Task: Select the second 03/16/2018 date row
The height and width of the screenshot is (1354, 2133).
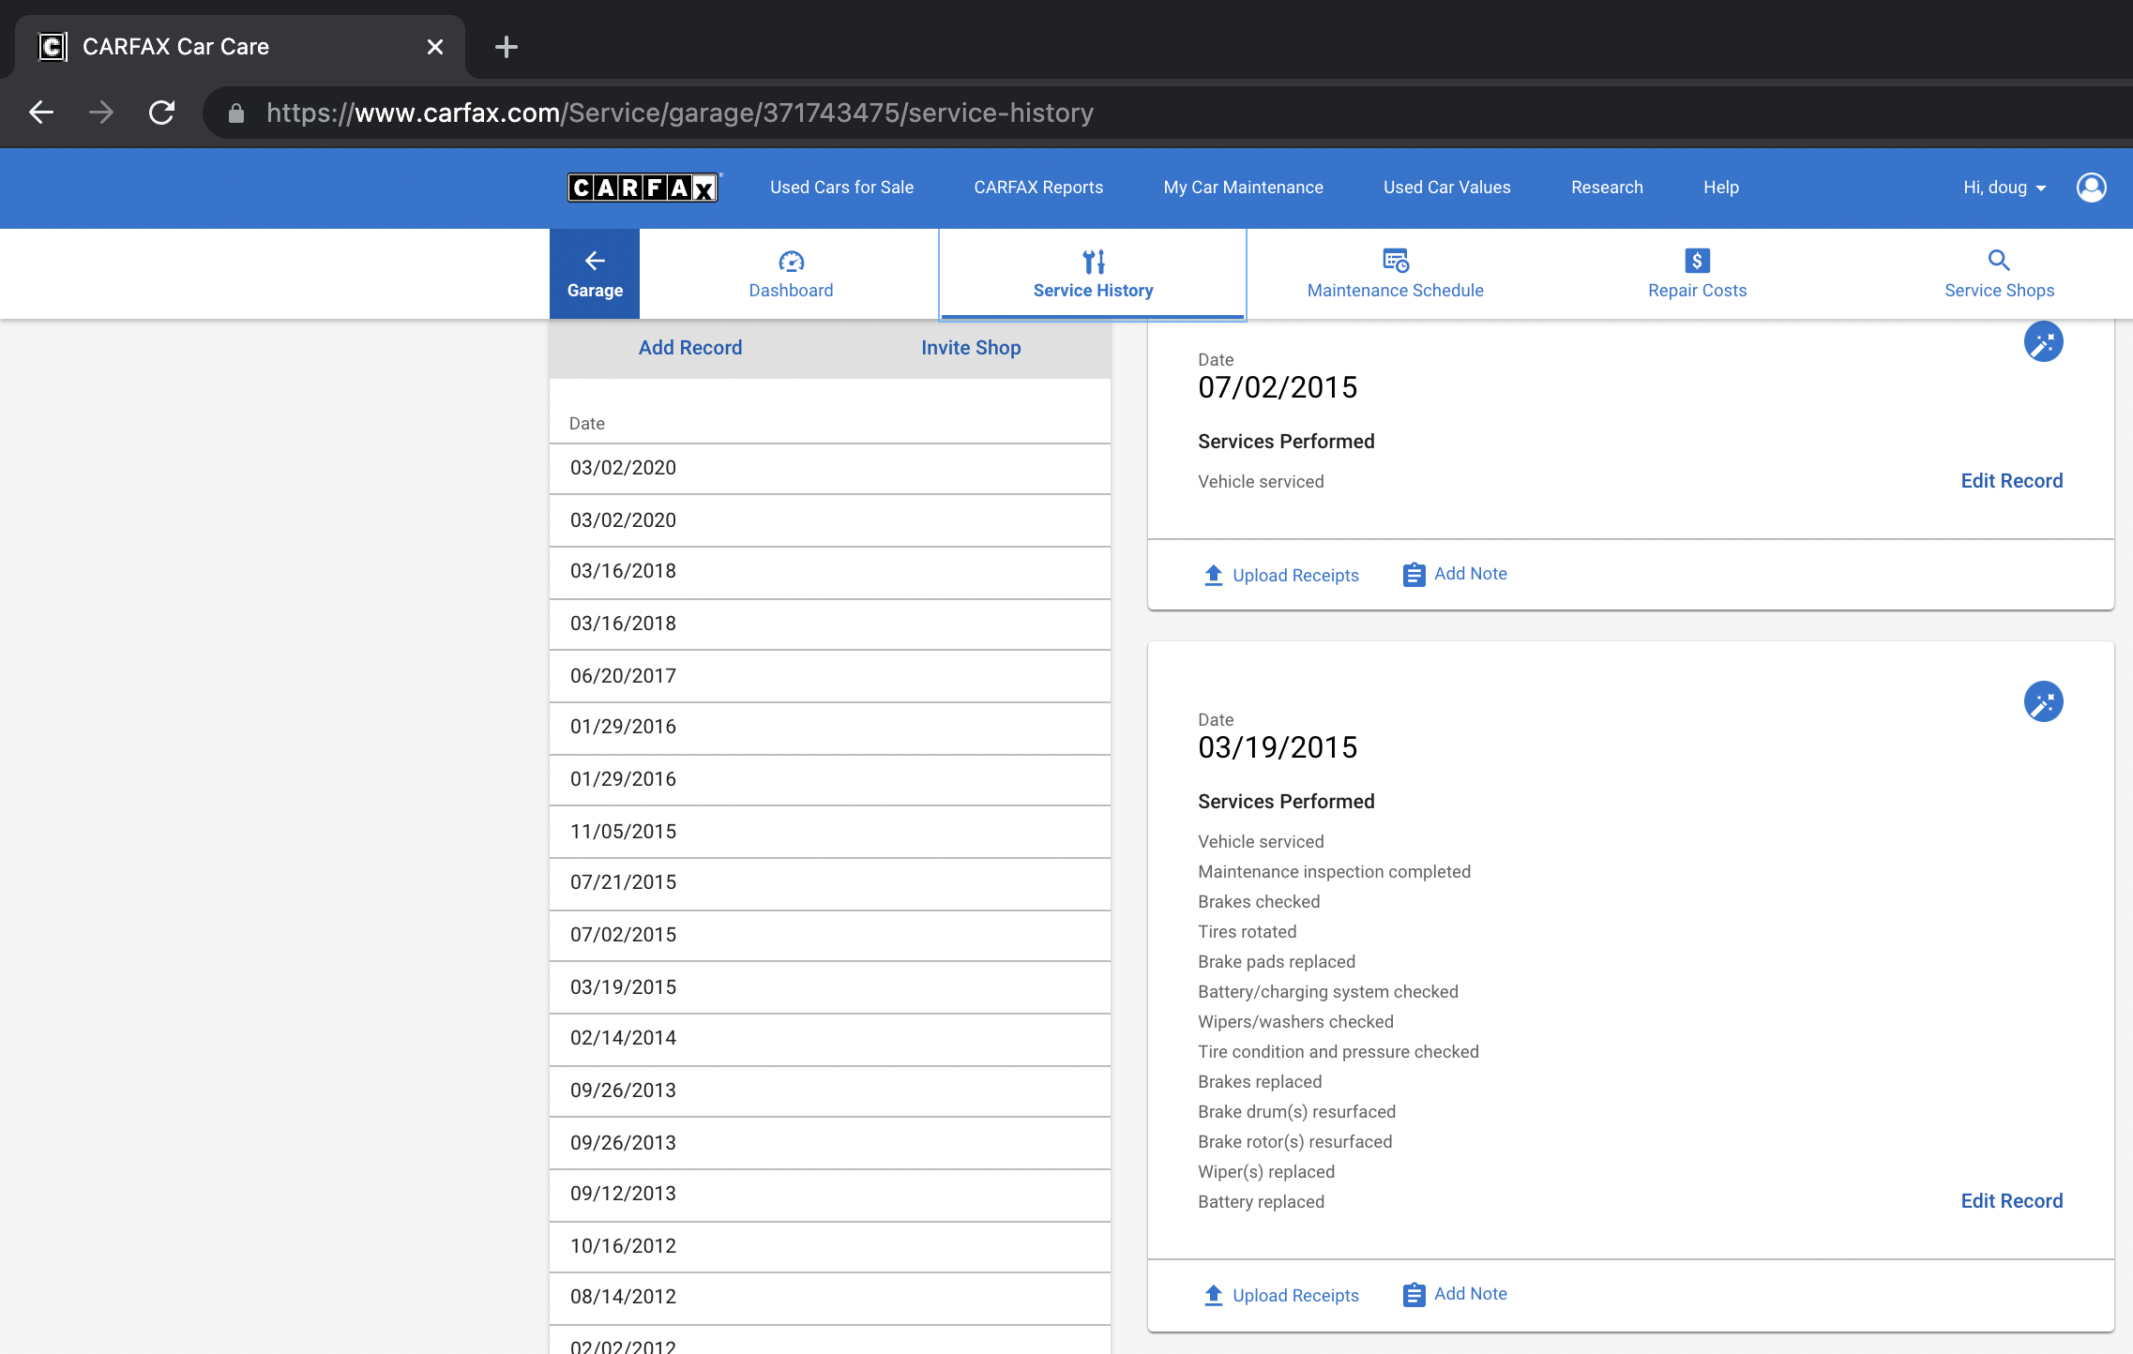Action: coord(830,624)
